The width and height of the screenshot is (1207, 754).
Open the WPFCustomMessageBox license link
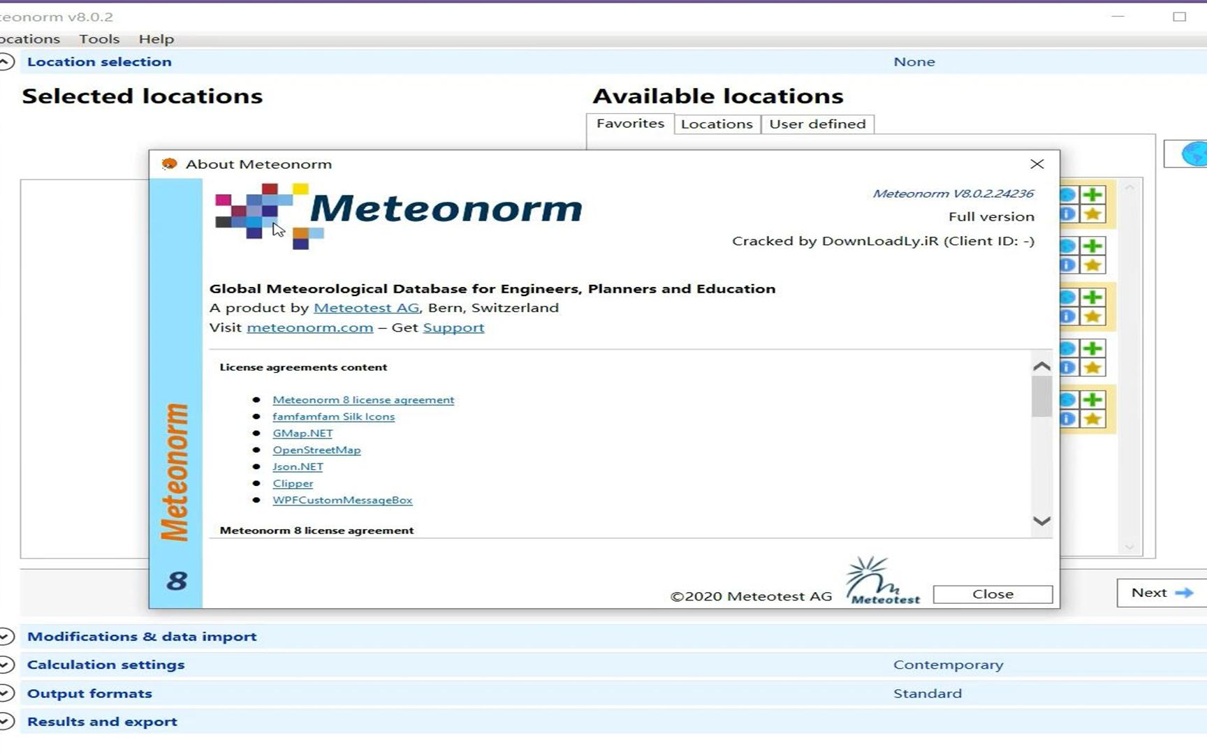pyautogui.click(x=342, y=501)
